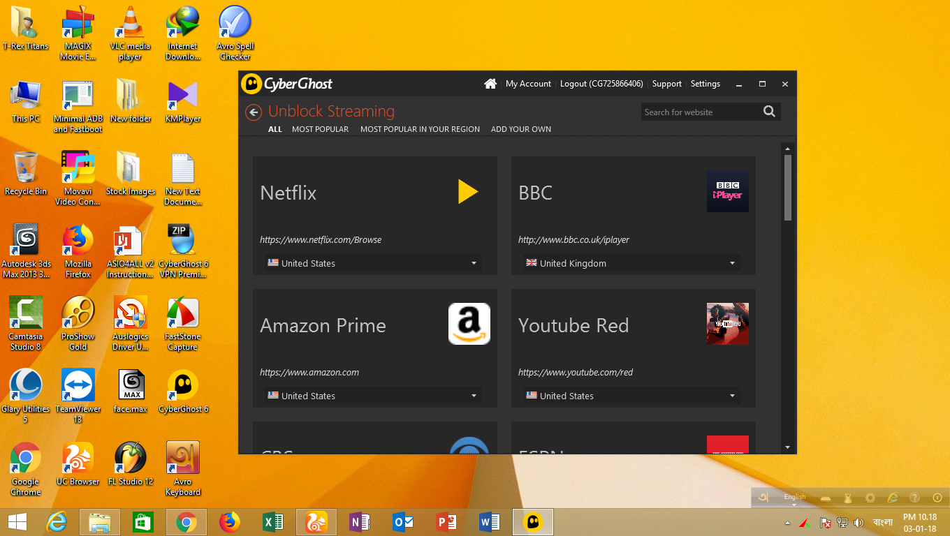Select the FastStone Capture desktop icon
This screenshot has height=536, width=950.
183,324
